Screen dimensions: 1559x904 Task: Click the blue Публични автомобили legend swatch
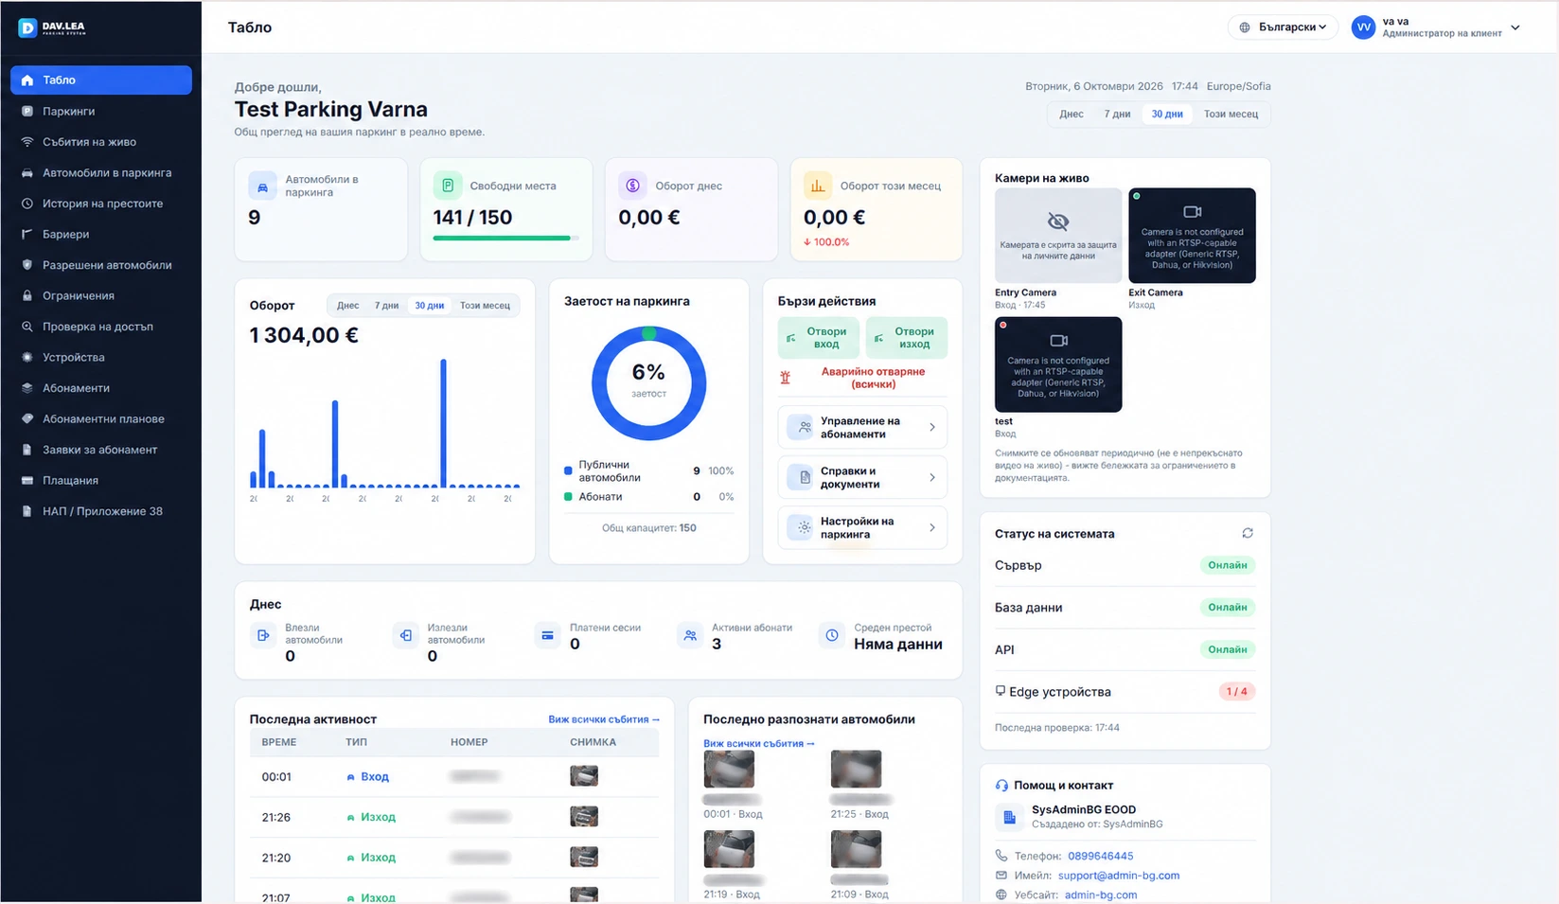click(568, 470)
